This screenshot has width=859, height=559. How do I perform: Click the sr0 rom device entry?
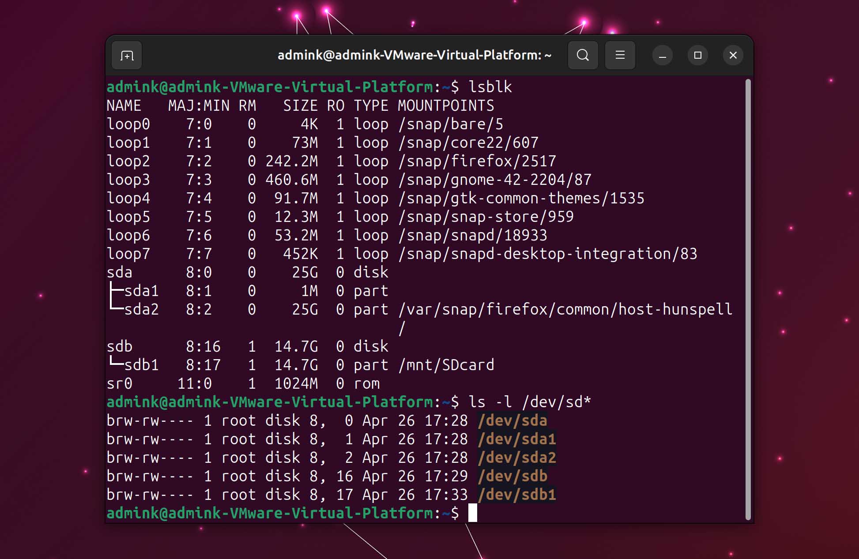(119, 383)
